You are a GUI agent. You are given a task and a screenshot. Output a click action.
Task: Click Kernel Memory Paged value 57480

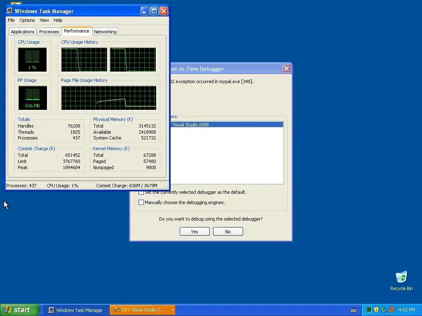pos(150,161)
